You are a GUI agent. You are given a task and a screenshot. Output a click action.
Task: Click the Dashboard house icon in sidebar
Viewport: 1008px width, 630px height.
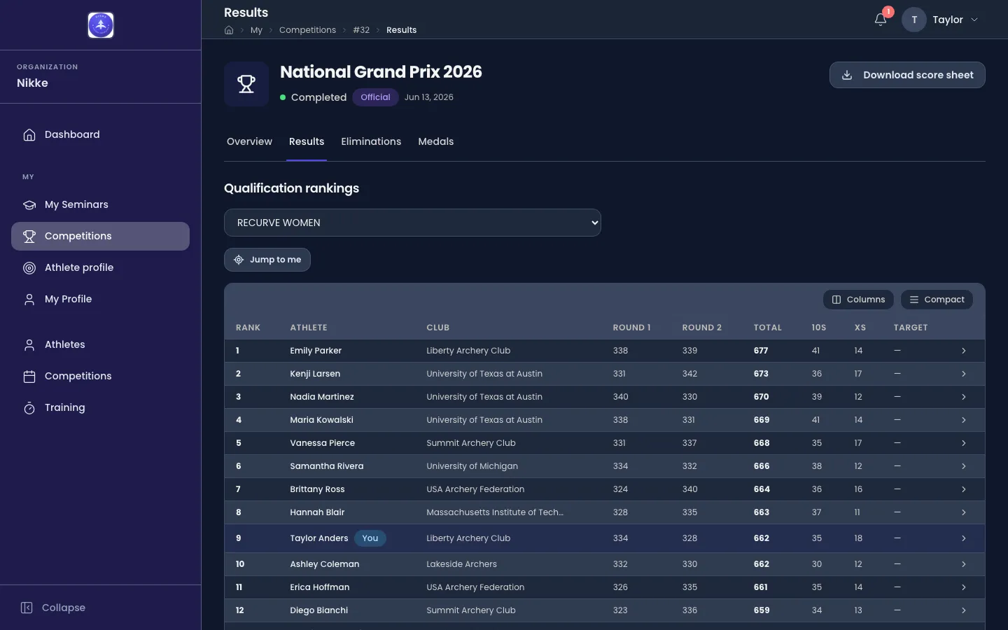tap(29, 134)
